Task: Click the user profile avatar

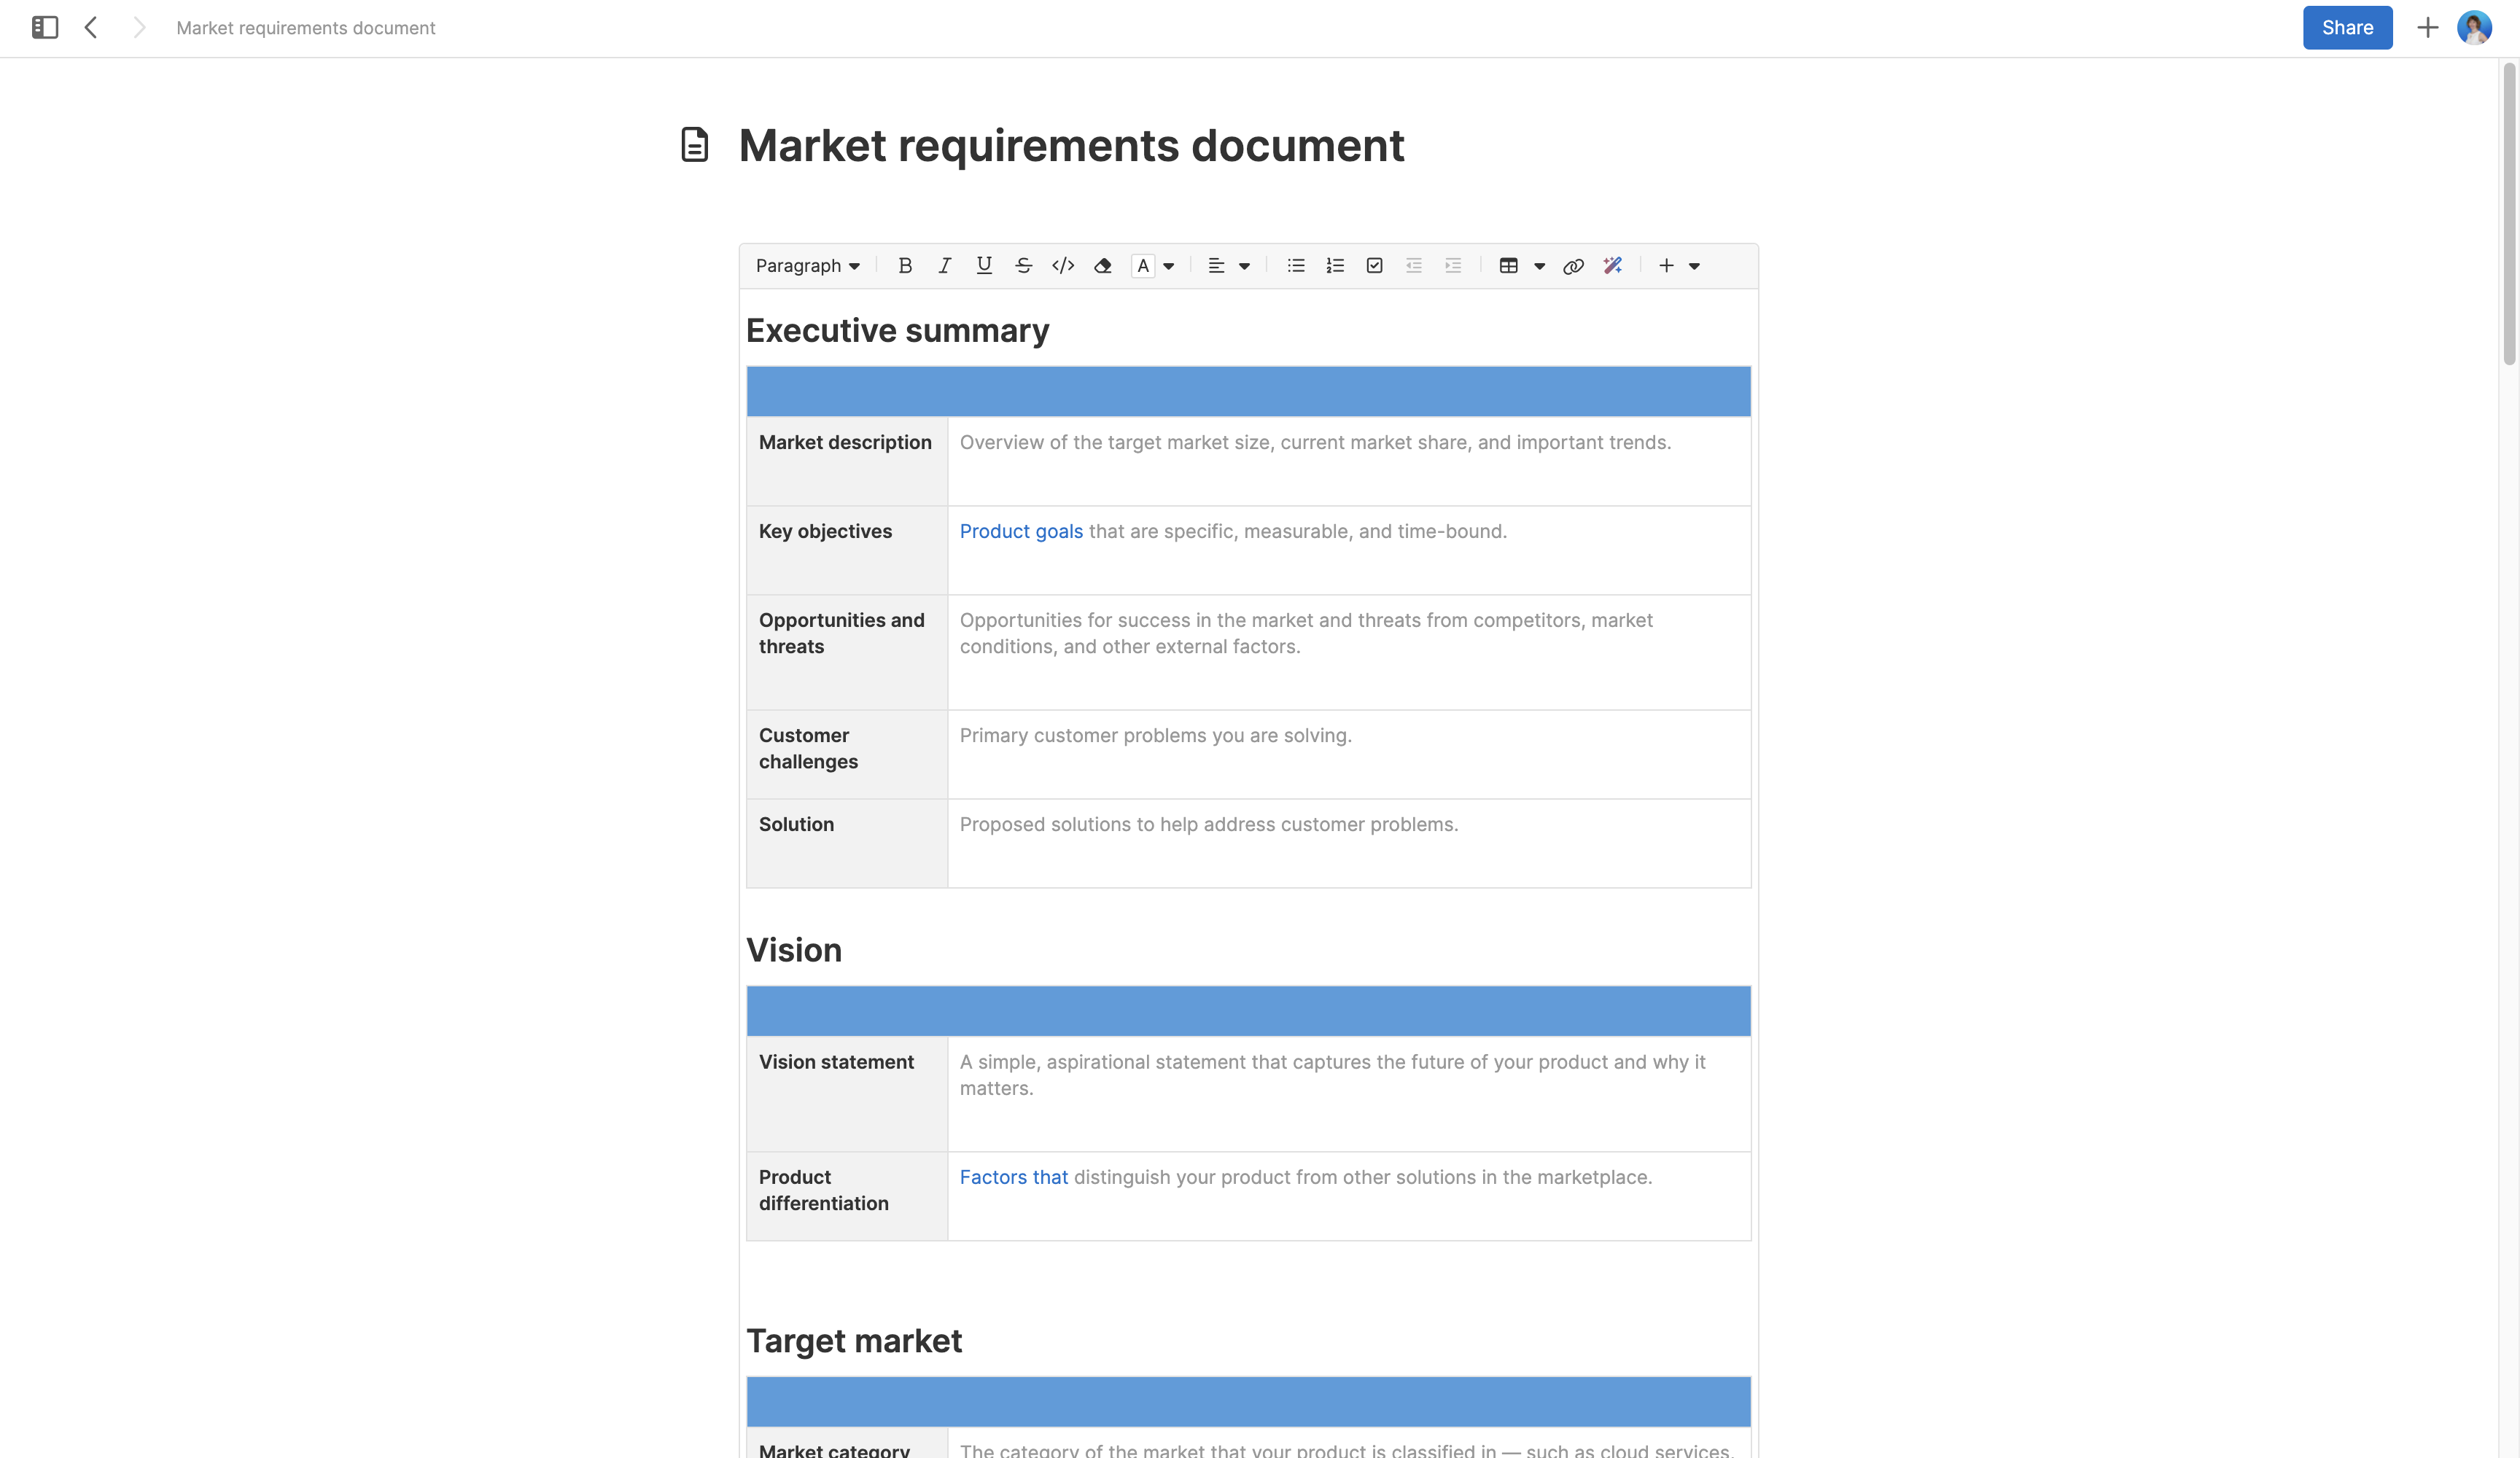Action: click(2474, 28)
